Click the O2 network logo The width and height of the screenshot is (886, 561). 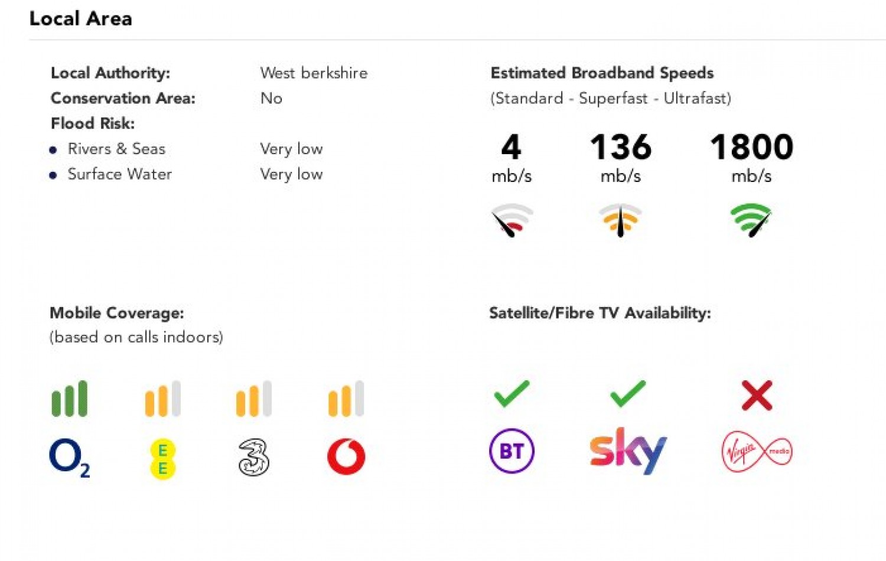coord(69,458)
